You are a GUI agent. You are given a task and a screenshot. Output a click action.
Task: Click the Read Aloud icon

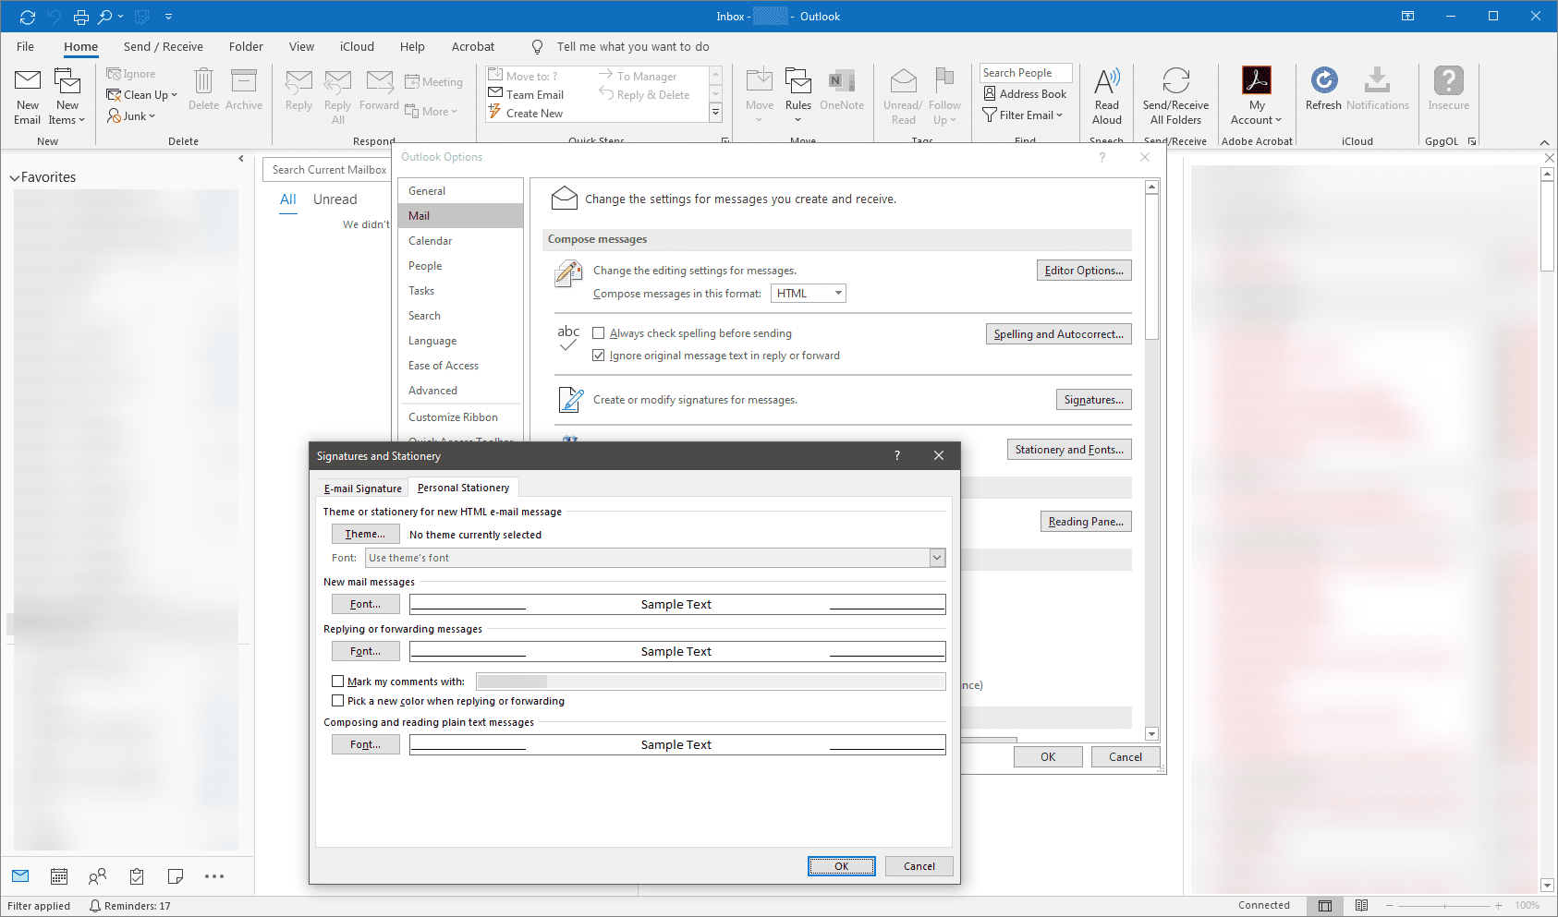[1107, 96]
